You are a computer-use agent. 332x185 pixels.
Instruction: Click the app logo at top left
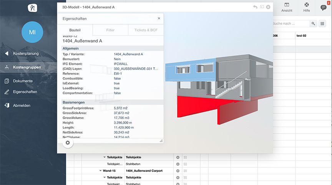[x=33, y=8]
